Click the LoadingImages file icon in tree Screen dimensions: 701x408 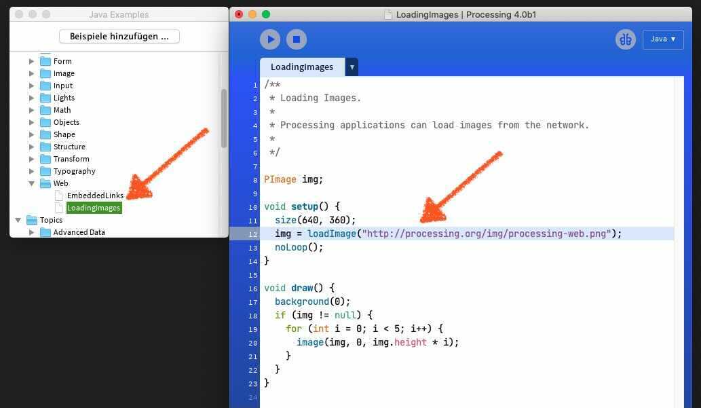58,208
